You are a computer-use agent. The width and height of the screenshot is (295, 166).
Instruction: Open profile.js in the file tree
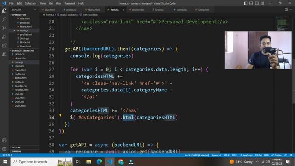[19, 82]
